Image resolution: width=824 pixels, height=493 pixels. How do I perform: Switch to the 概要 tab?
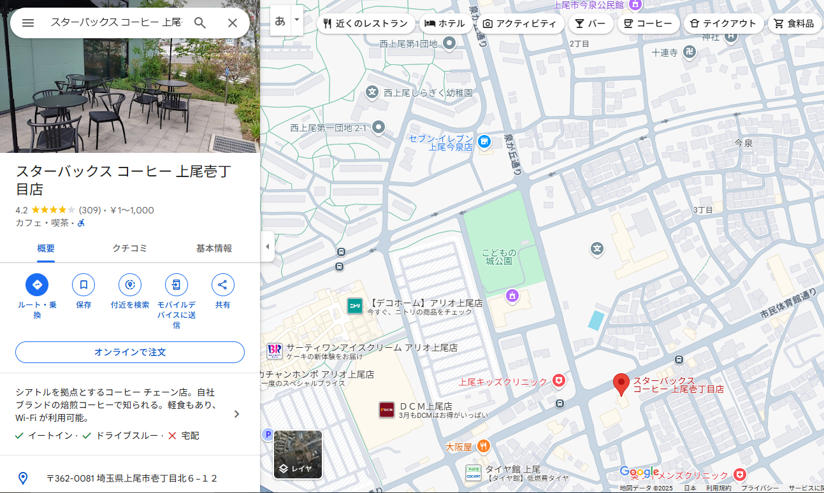pyautogui.click(x=46, y=248)
